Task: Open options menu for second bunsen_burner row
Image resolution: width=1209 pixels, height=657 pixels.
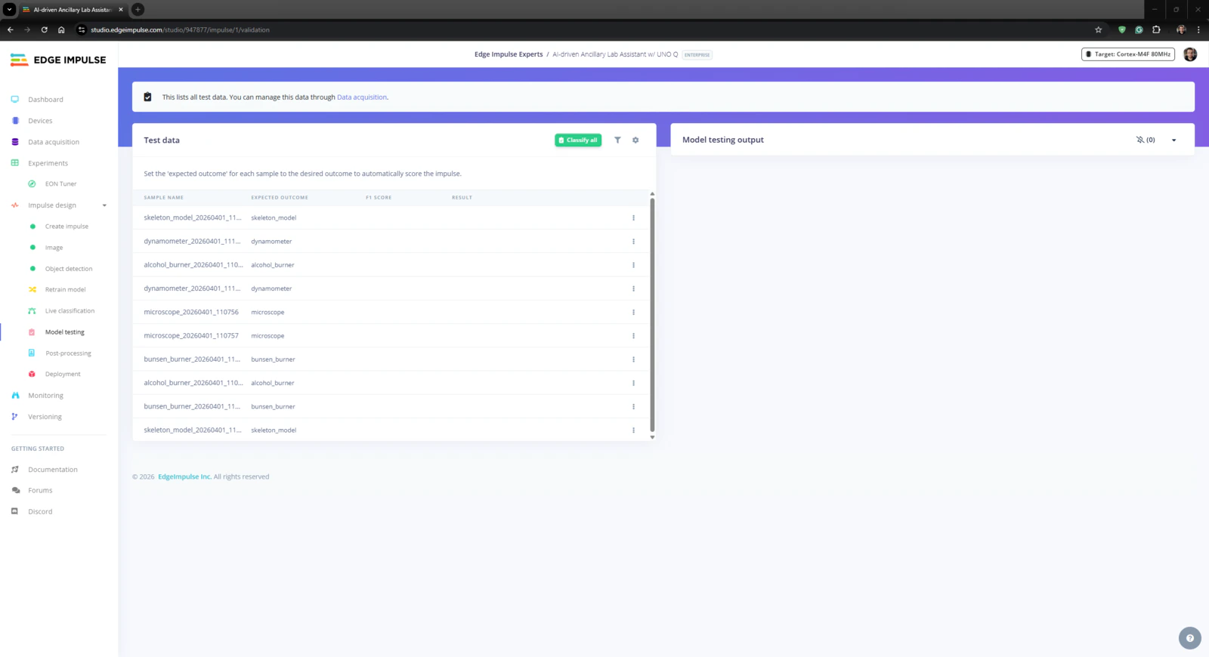Action: point(633,407)
